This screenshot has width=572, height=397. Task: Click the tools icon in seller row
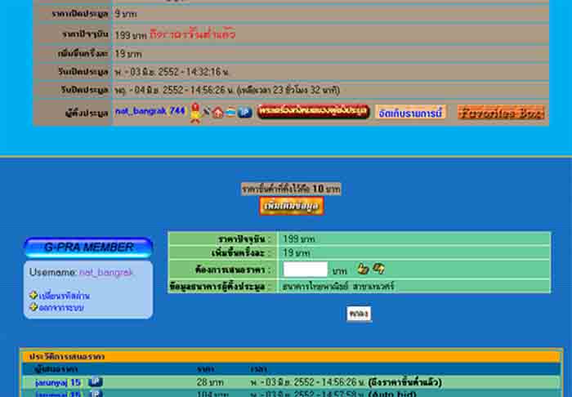pos(207,113)
